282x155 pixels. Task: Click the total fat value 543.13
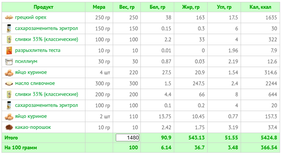click(197, 138)
